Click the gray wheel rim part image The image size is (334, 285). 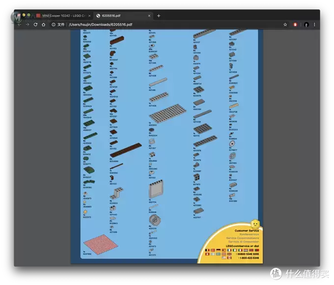pos(155,220)
